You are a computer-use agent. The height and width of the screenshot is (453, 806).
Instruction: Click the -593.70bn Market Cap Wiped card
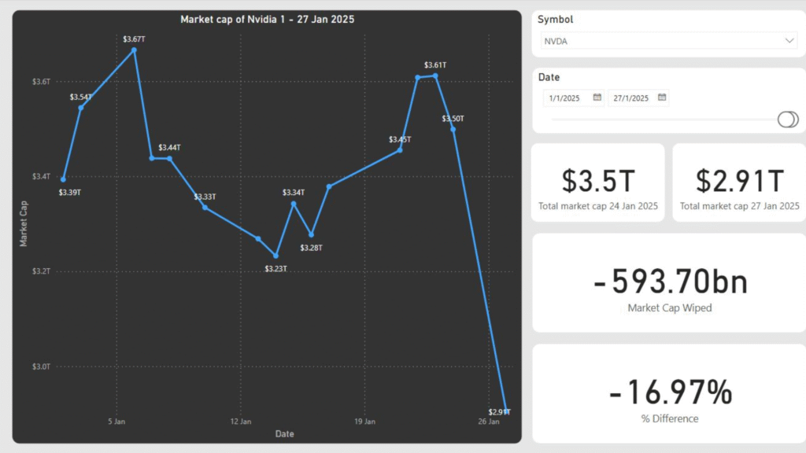tap(669, 282)
